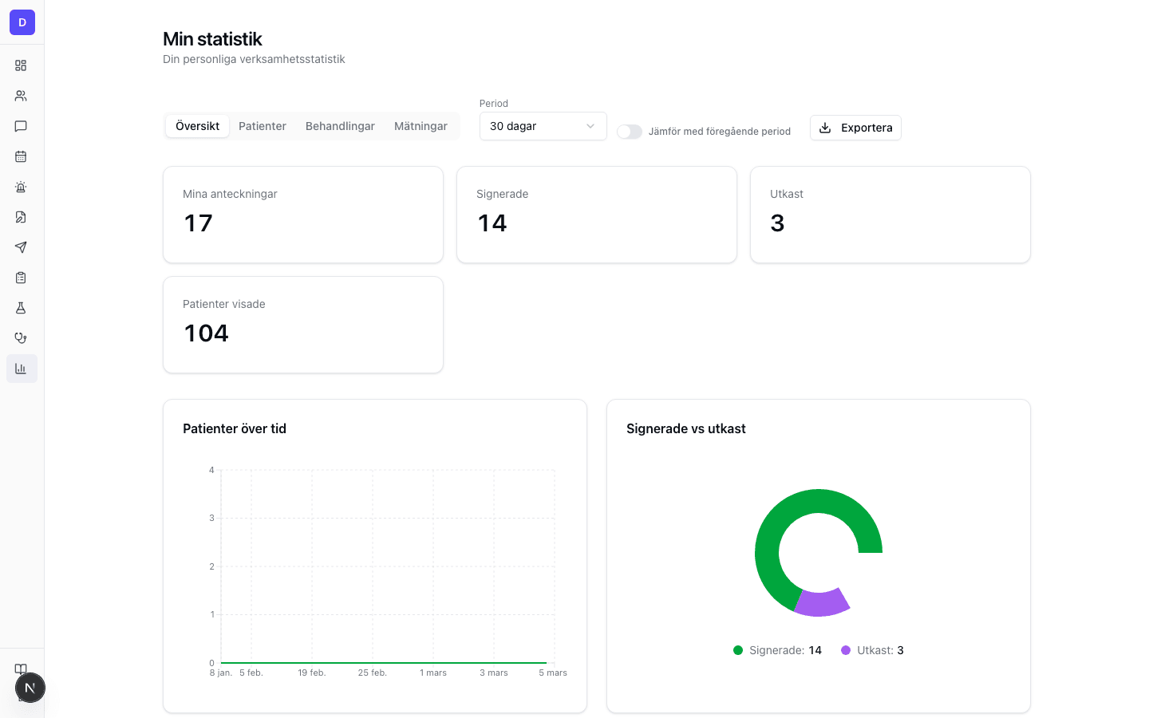The width and height of the screenshot is (1149, 718).
Task: Select the bar chart statistics icon
Action: pos(21,369)
